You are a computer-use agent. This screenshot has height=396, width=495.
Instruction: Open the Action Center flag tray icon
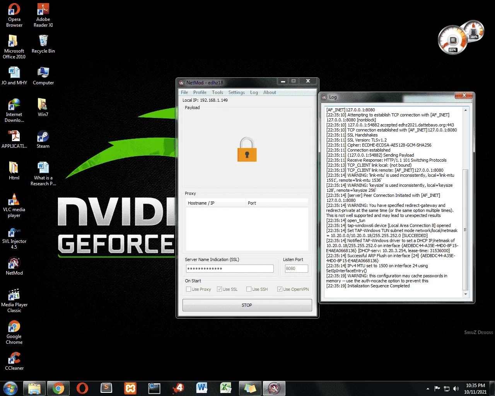pyautogui.click(x=437, y=388)
